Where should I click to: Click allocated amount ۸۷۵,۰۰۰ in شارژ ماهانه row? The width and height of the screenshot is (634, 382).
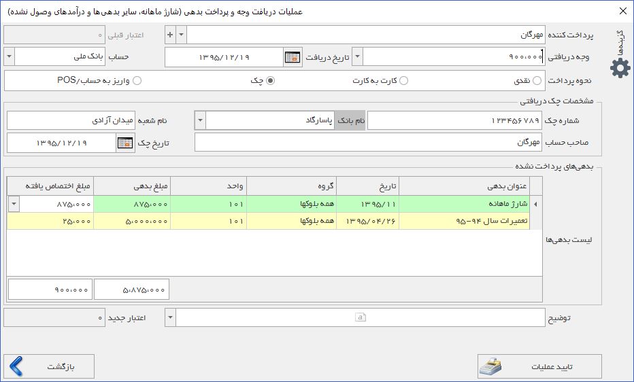[56, 205]
